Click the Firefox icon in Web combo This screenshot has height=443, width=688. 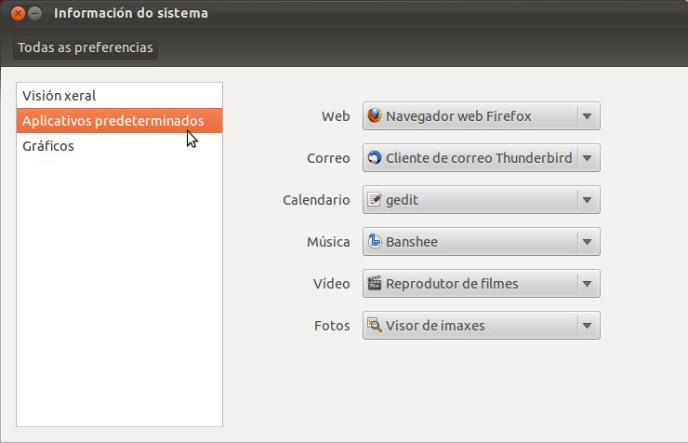(375, 115)
